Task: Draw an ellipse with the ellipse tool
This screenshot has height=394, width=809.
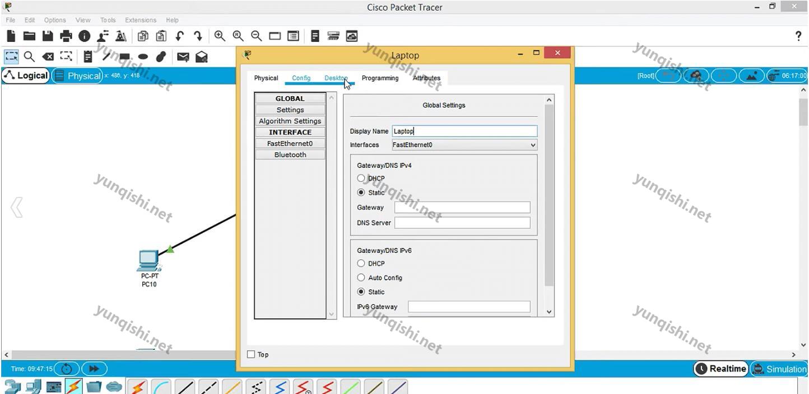Action: [x=143, y=57]
